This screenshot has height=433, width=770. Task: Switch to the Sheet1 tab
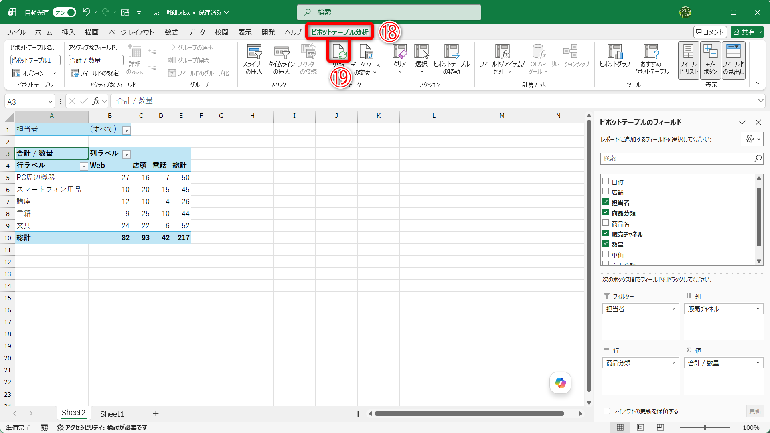point(112,414)
